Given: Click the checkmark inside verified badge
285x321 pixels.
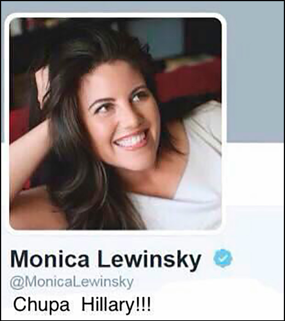Looking at the screenshot, I should point(223,258).
